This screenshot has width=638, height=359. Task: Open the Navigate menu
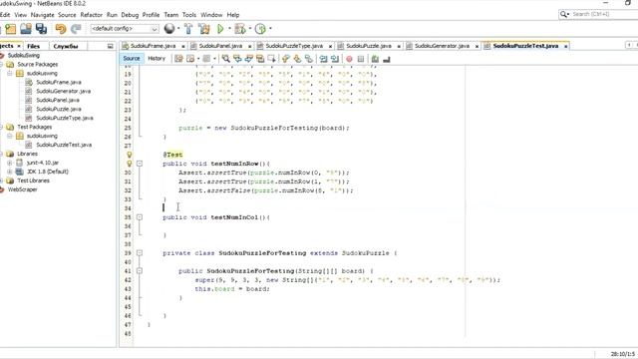coord(42,15)
